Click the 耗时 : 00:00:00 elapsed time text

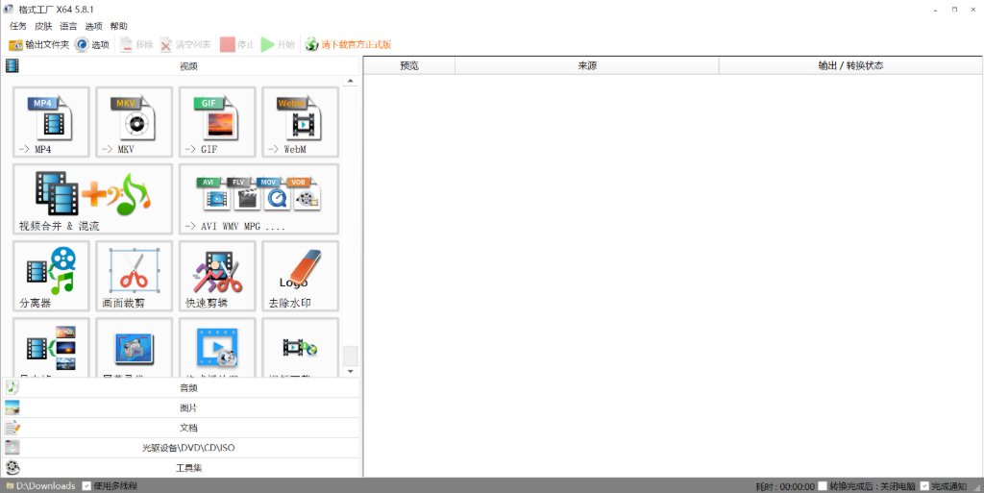point(784,486)
